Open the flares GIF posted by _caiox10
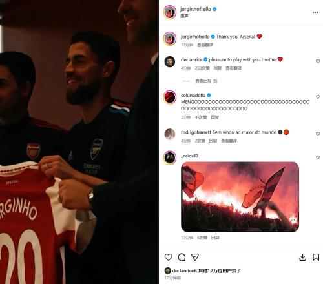This screenshot has width=323, height=284. (x=240, y=197)
